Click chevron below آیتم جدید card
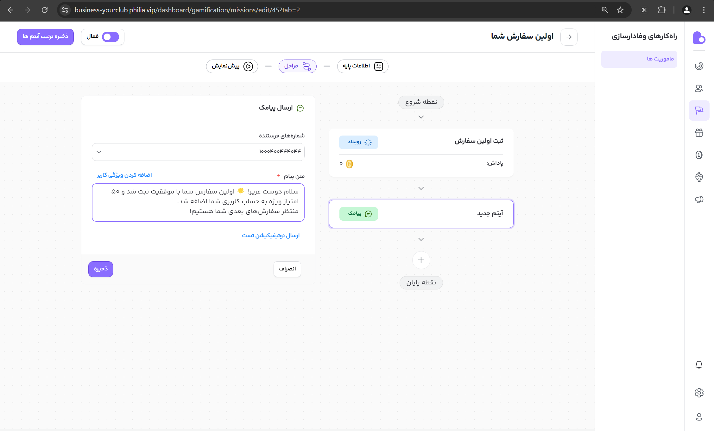This screenshot has width=714, height=431. click(x=421, y=239)
